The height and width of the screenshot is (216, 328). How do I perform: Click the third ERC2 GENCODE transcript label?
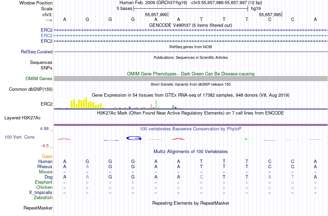tap(47, 41)
